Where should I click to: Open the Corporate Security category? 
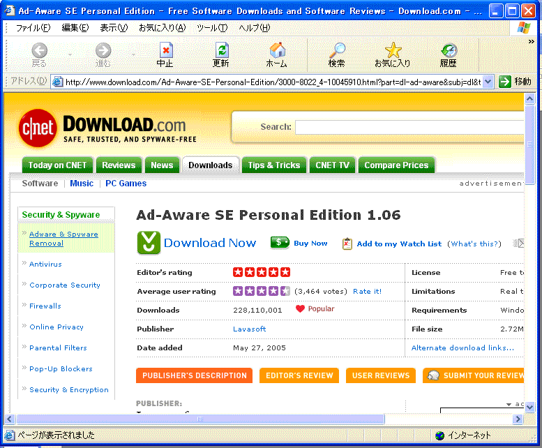(65, 285)
